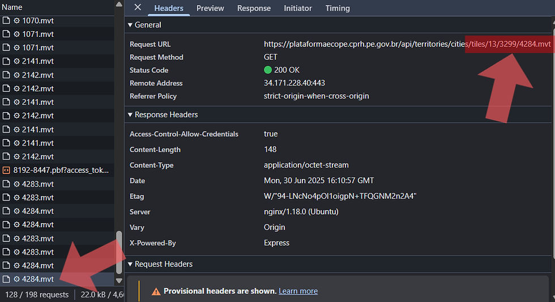This screenshot has height=302, width=555.
Task: Click the first 4283.mvt request icon
Action: pyautogui.click(x=7, y=184)
